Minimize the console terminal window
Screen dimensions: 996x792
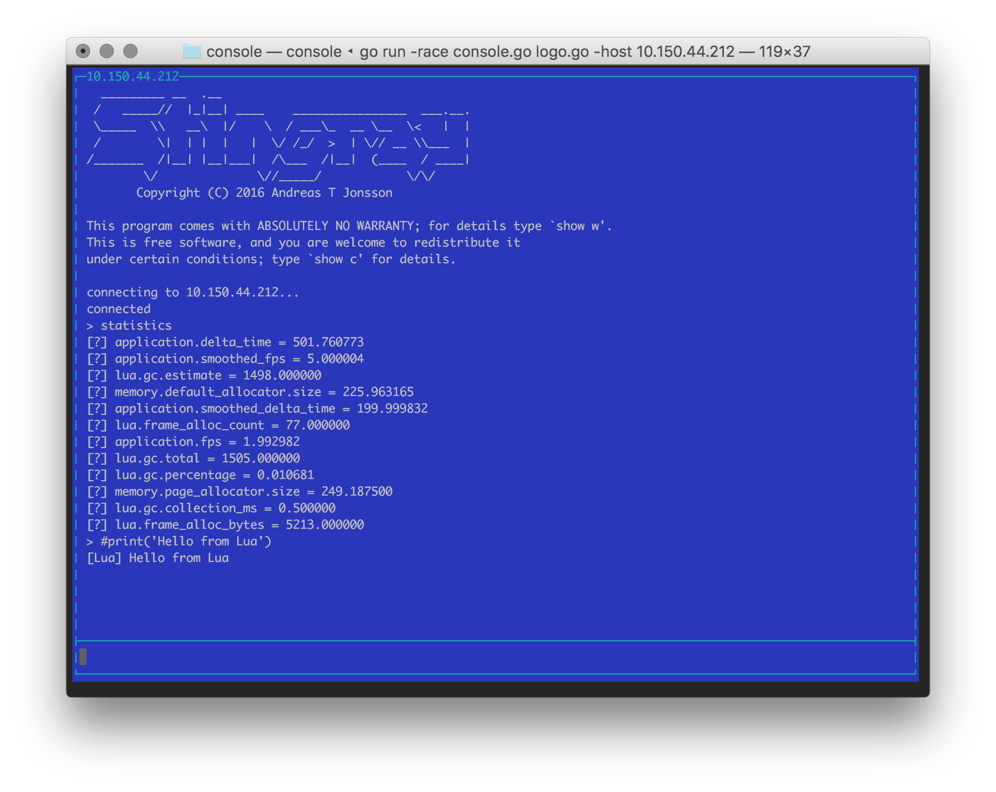(107, 52)
